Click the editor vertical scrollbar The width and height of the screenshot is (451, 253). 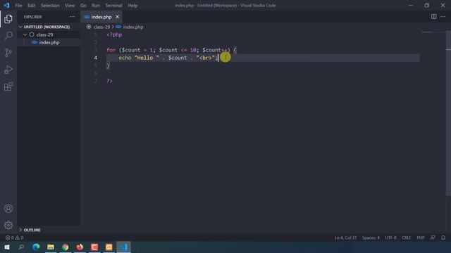pyautogui.click(x=448, y=113)
